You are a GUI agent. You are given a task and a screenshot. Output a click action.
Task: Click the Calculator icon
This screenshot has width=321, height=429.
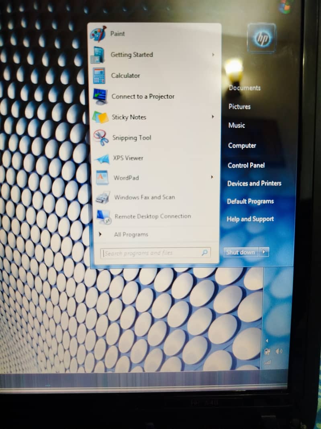(99, 76)
